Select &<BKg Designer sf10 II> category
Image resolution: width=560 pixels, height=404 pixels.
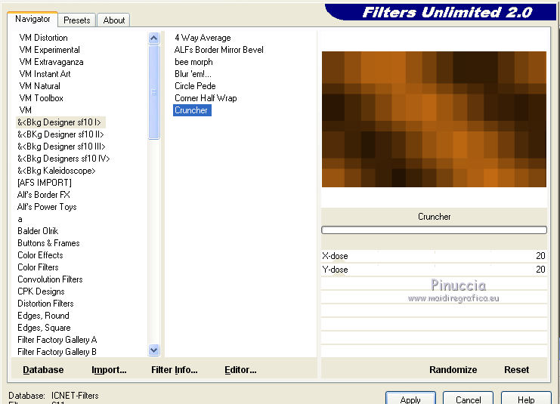pos(60,134)
